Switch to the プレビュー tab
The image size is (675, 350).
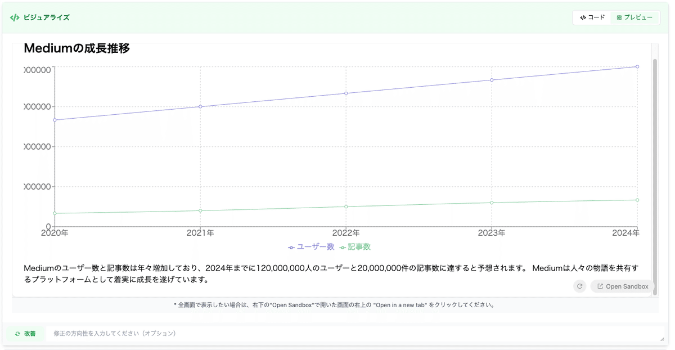tap(634, 17)
